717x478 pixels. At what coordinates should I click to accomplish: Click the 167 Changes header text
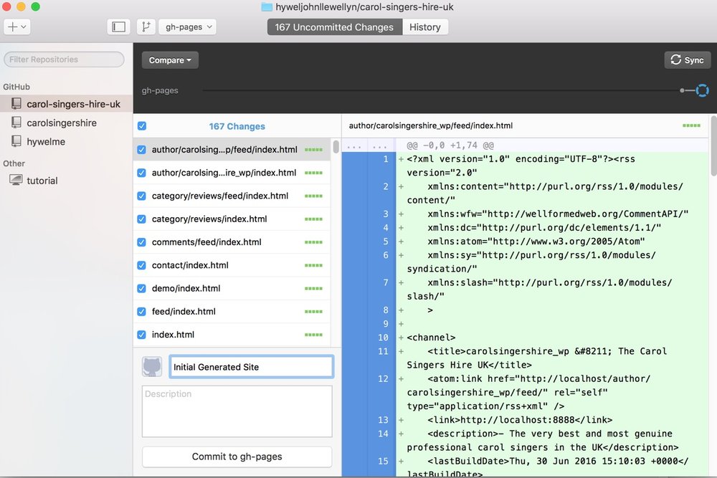[237, 126]
